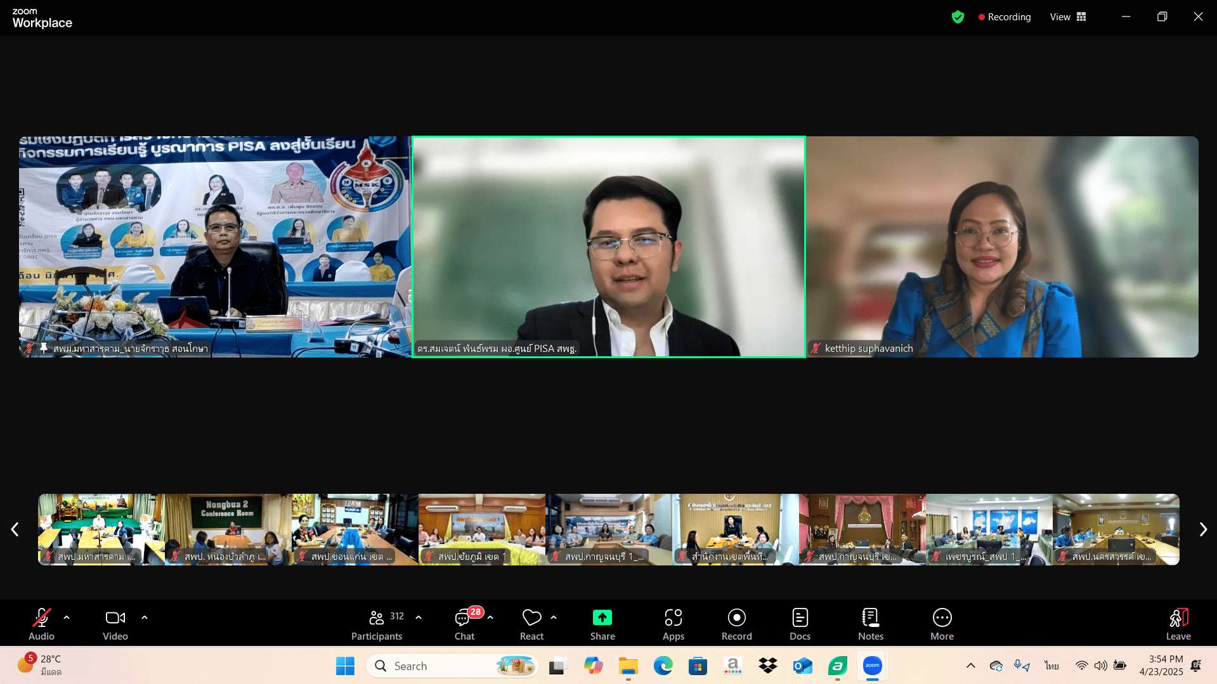Viewport: 1217px width, 684px height.
Task: Open Outlook from the taskbar
Action: click(802, 666)
